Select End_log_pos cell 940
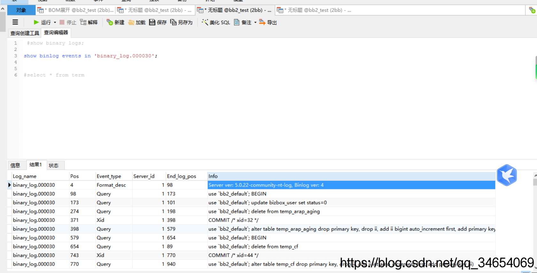 [187, 264]
